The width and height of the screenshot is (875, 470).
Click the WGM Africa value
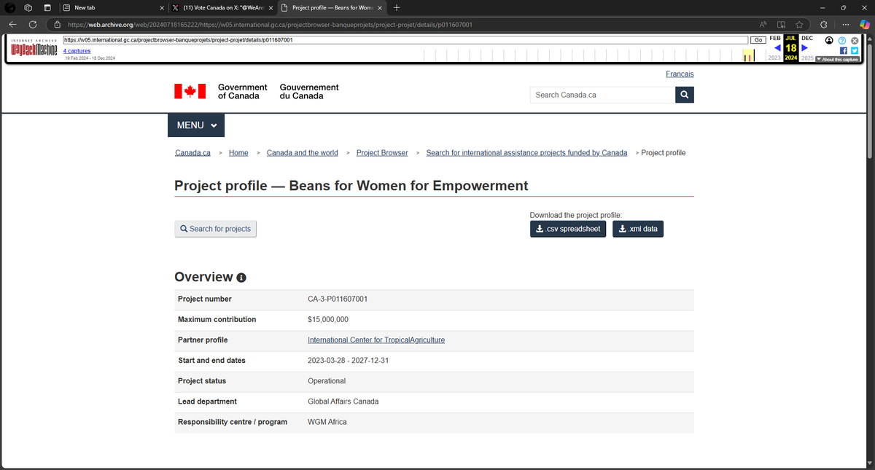click(x=327, y=422)
